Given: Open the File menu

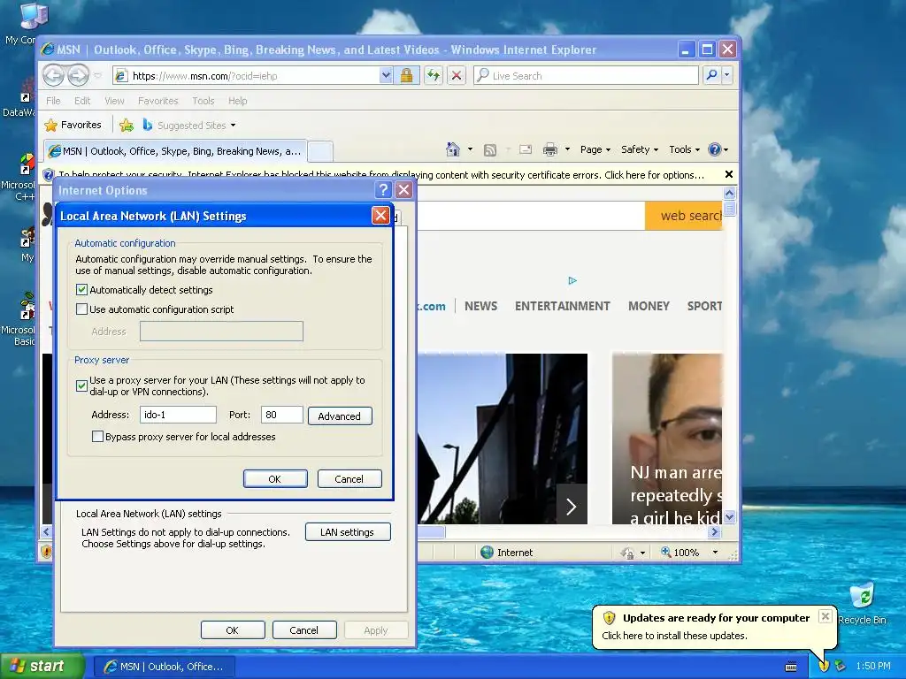Looking at the screenshot, I should click(53, 101).
